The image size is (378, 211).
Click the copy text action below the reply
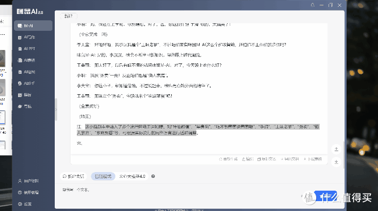(x=266, y=159)
